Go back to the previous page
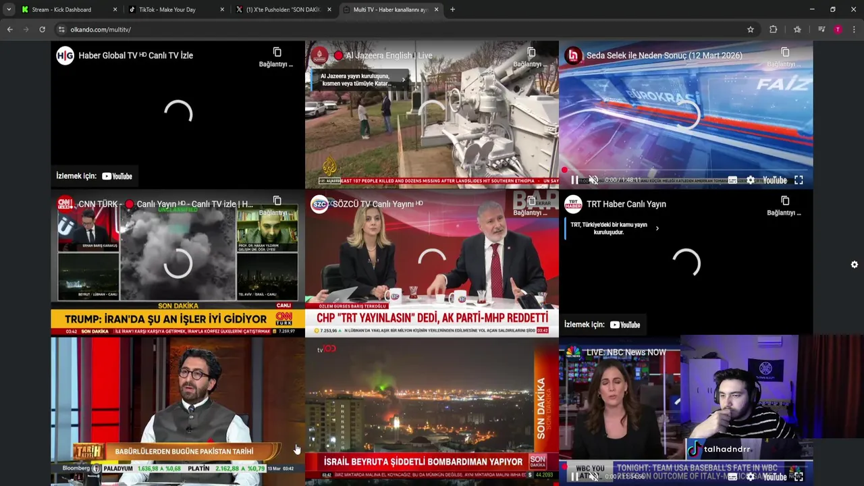Image resolution: width=864 pixels, height=486 pixels. pos(9,30)
